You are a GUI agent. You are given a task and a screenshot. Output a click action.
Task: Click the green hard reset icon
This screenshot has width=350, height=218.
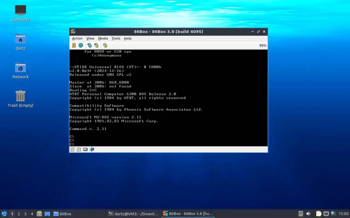[x=81, y=45]
